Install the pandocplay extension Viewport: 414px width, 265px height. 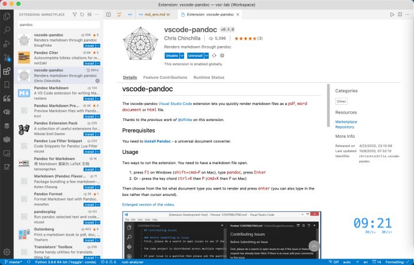pyautogui.click(x=90, y=222)
